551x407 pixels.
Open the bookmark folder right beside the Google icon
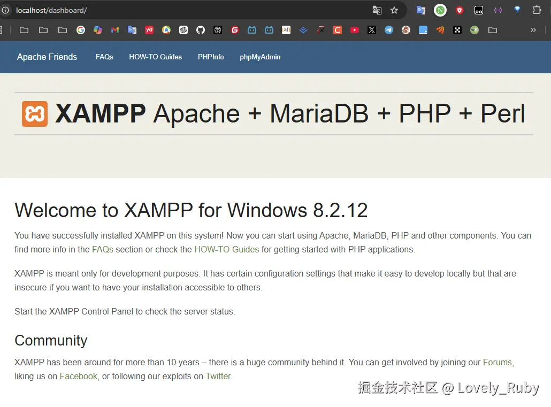[63, 30]
